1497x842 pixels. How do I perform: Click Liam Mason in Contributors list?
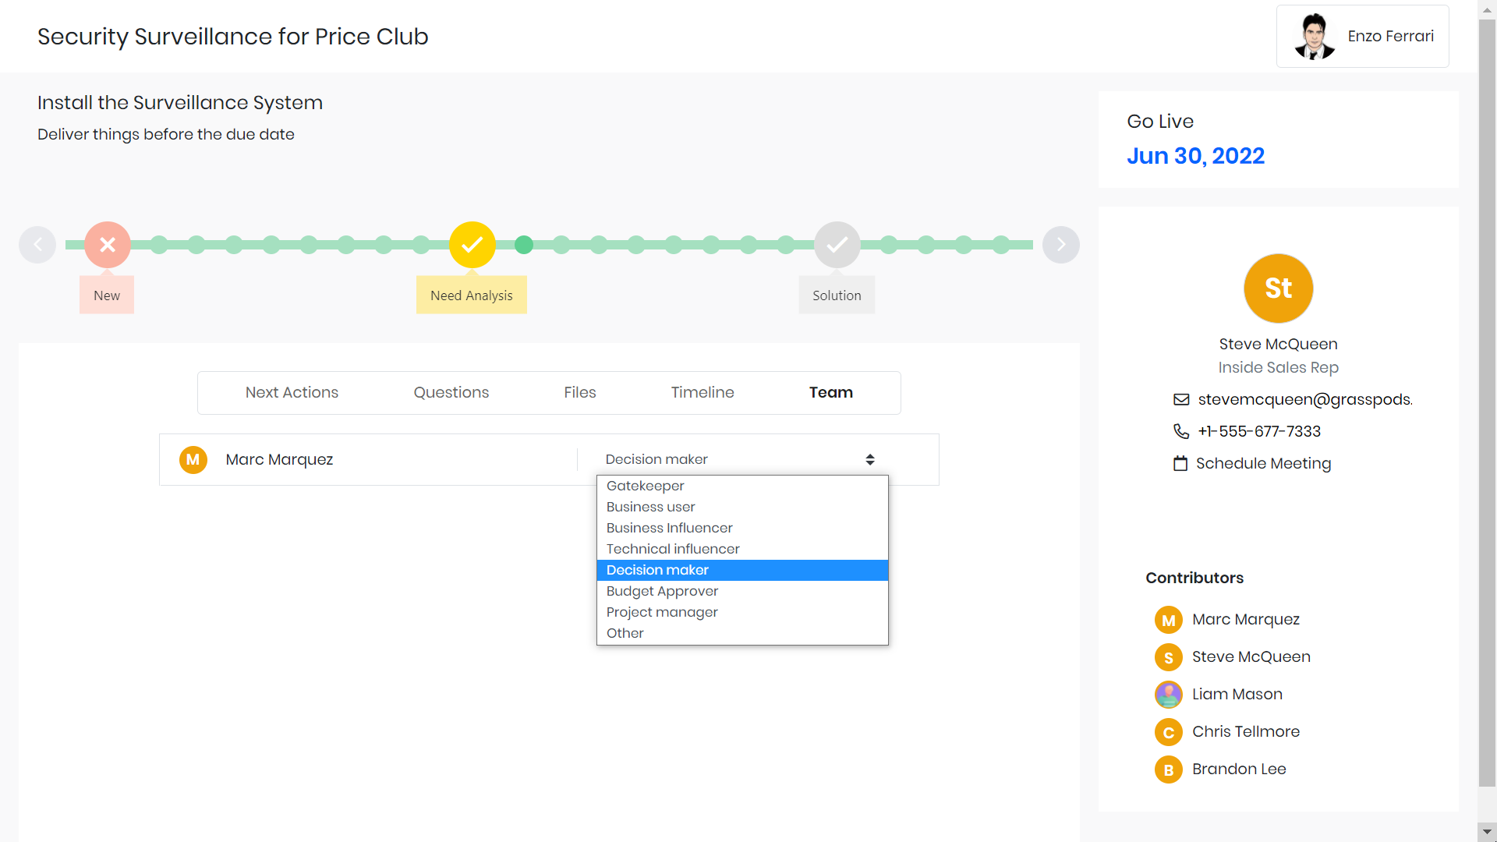coord(1237,694)
